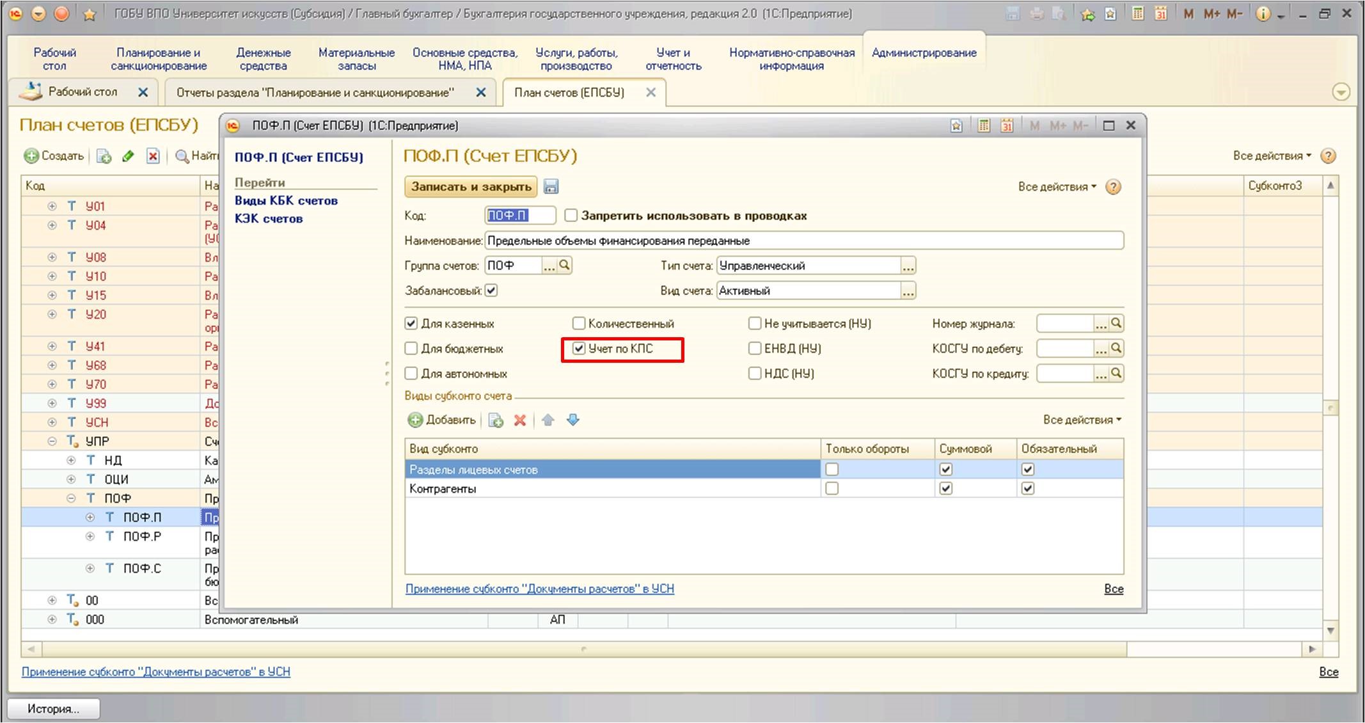Click the green Add subconto icon
1365x723 pixels.
pos(416,420)
